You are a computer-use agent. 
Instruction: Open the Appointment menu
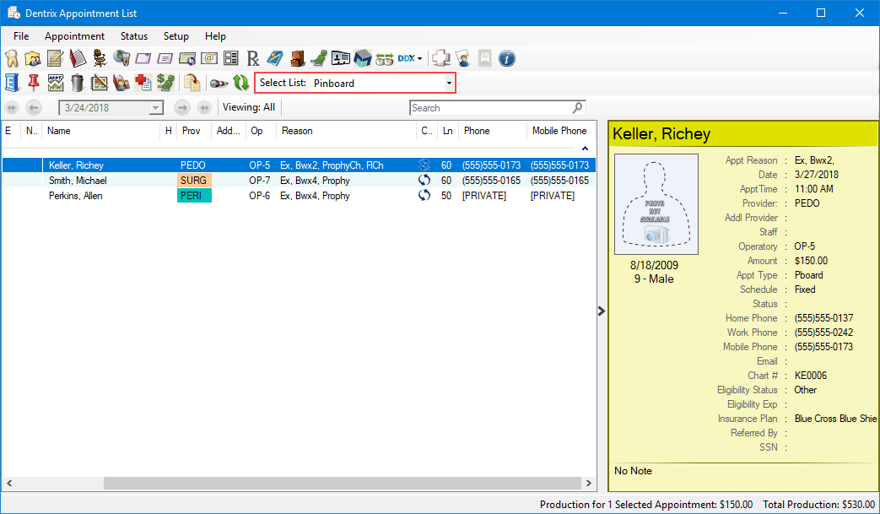[74, 36]
